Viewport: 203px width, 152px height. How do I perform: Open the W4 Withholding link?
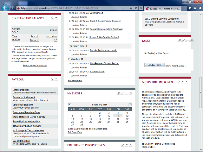point(22,141)
